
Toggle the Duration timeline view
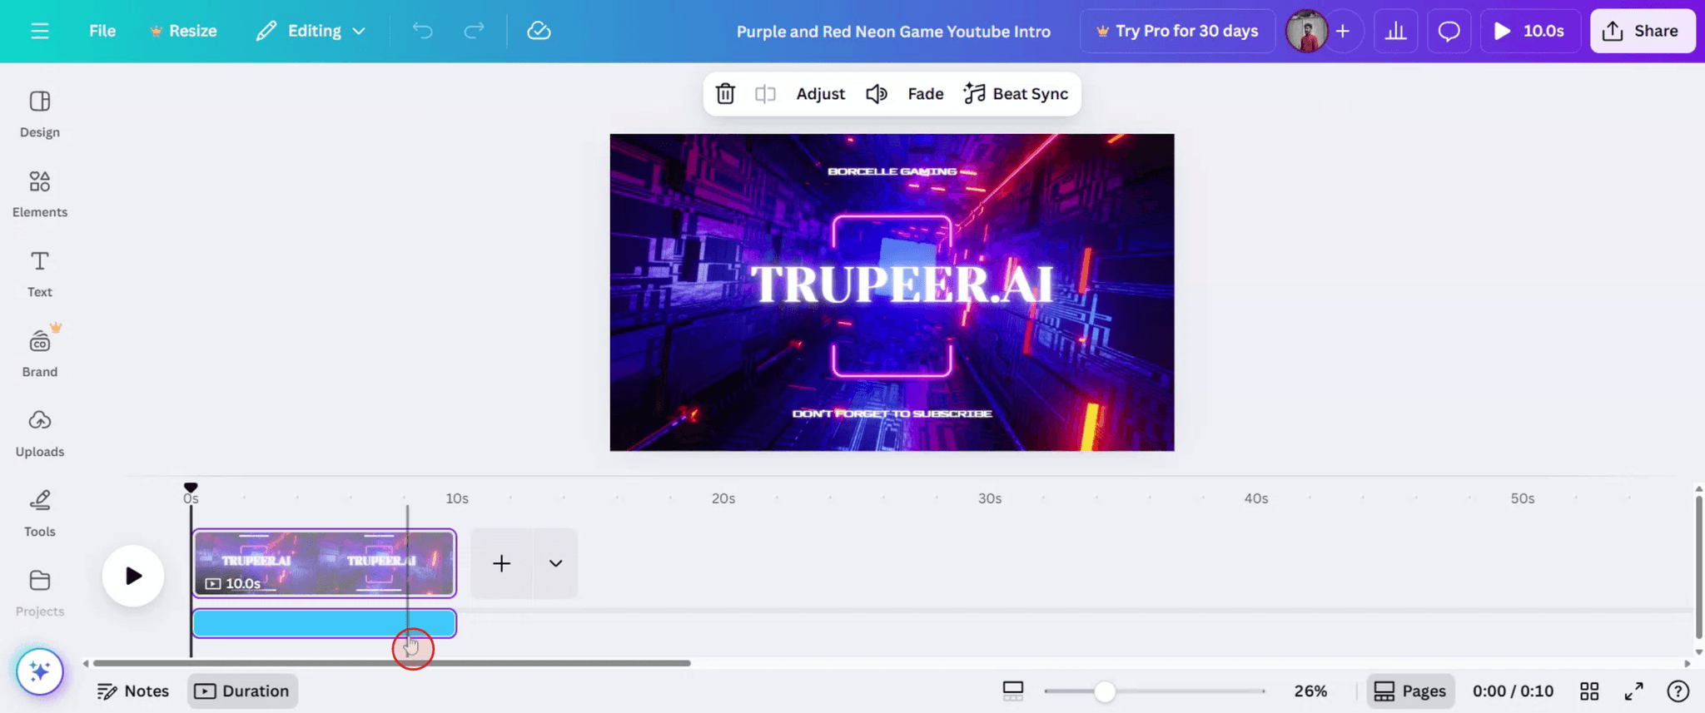pos(242,691)
